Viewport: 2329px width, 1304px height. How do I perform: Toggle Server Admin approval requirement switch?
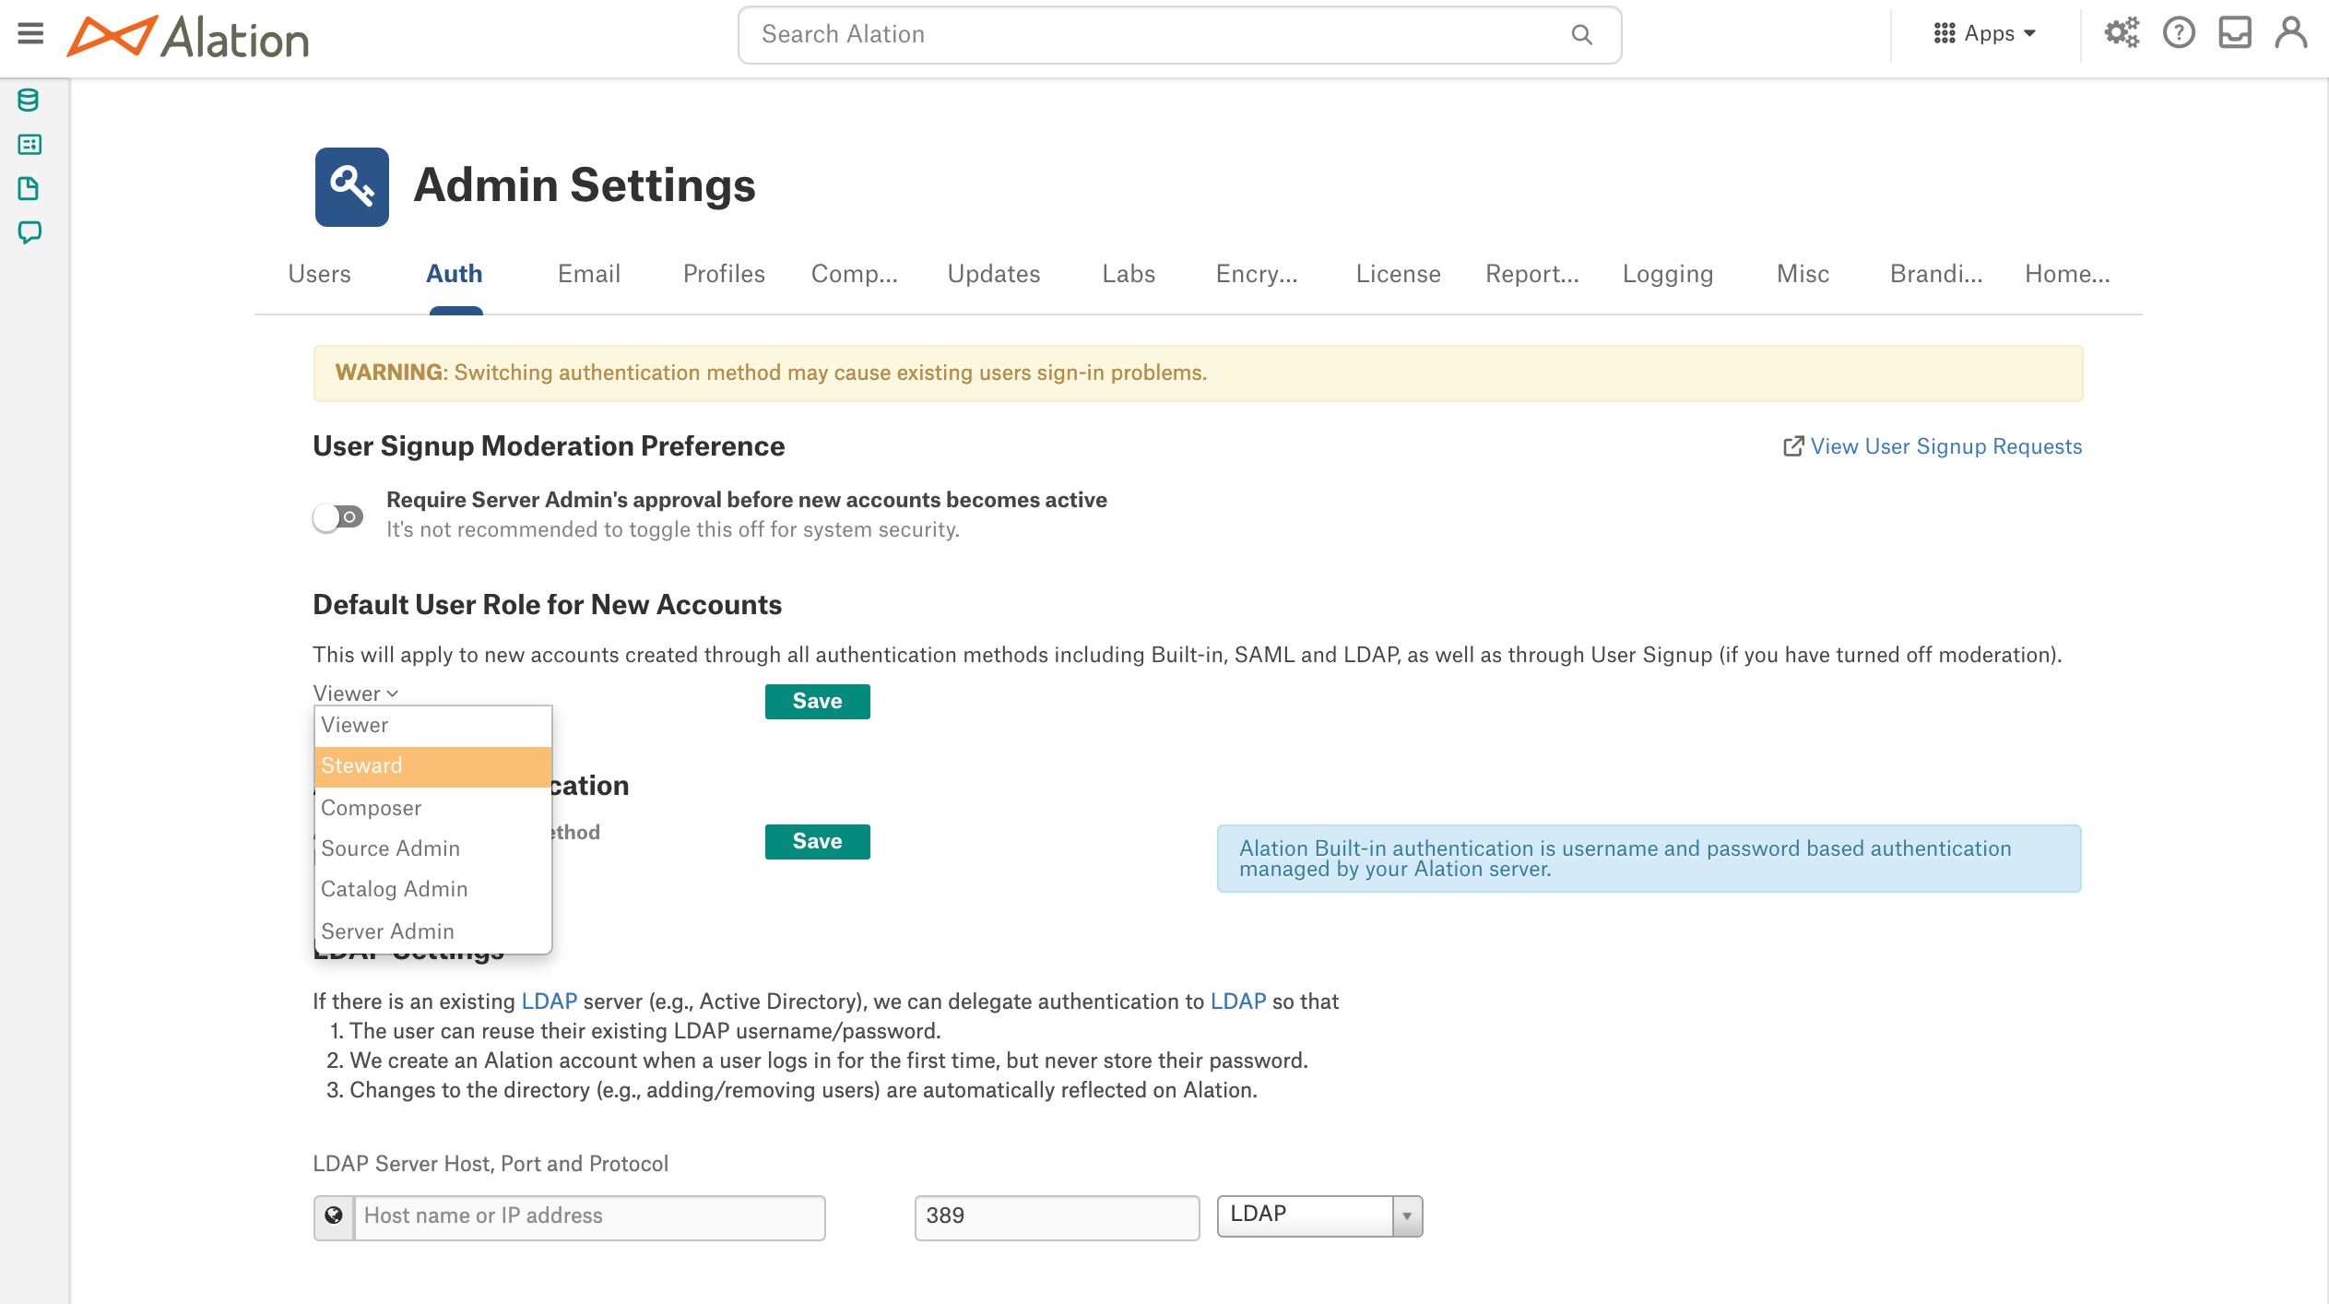[337, 517]
